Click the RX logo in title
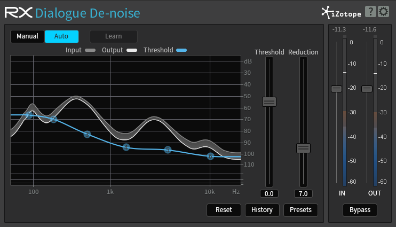This screenshot has width=396, height=227. coord(19,12)
